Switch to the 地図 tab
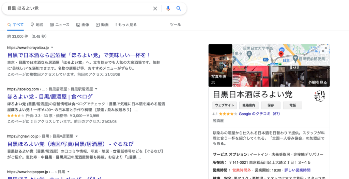 coord(37,25)
